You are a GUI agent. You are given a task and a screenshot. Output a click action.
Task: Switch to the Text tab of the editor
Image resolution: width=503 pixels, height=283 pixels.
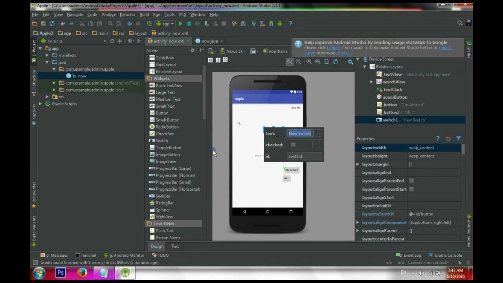(175, 246)
